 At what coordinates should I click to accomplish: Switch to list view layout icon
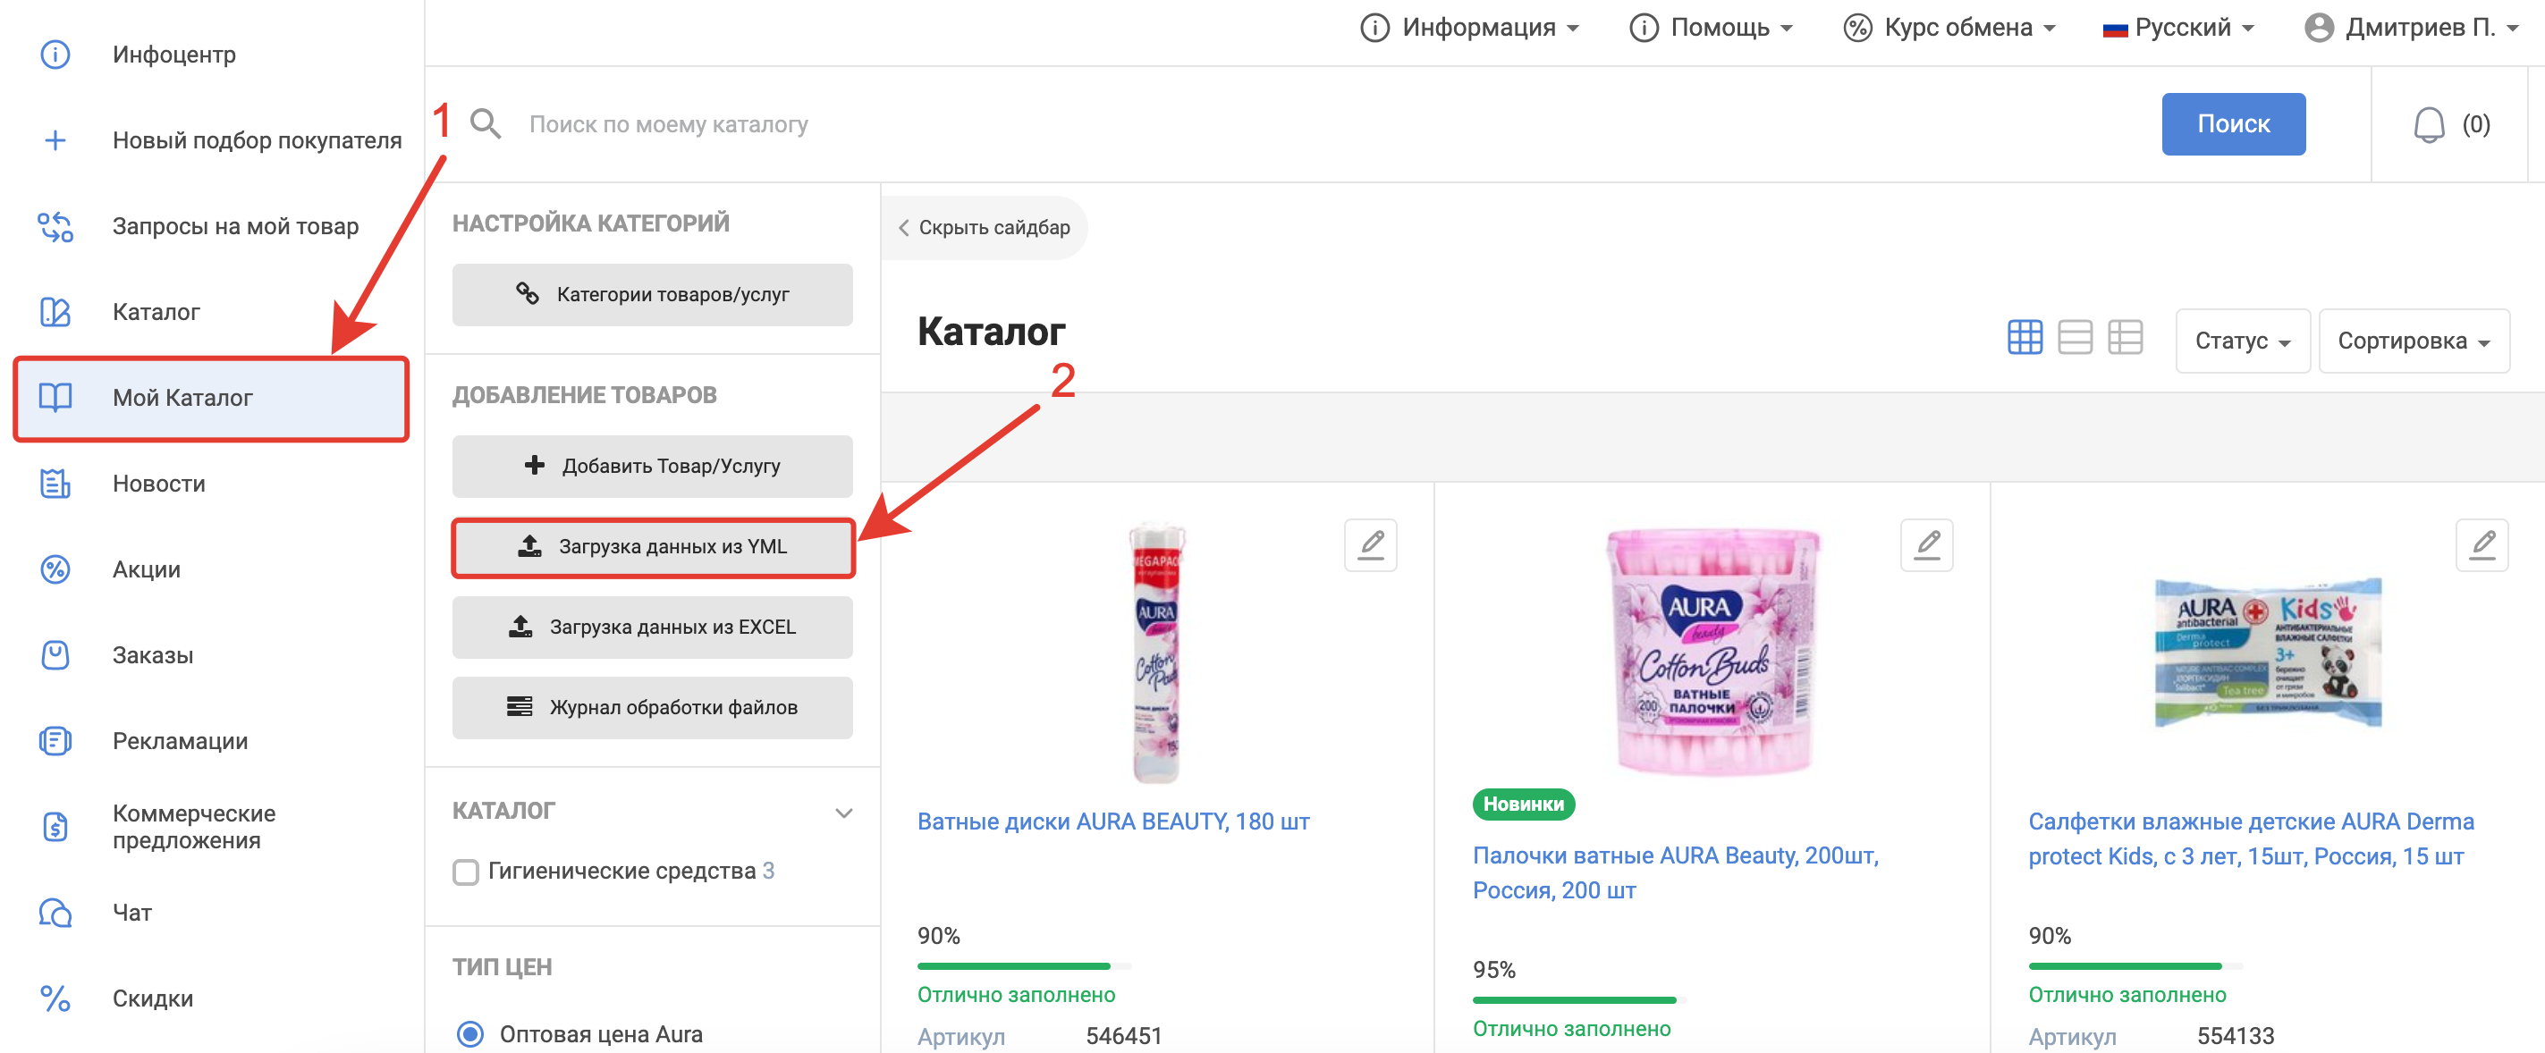pos(2075,338)
